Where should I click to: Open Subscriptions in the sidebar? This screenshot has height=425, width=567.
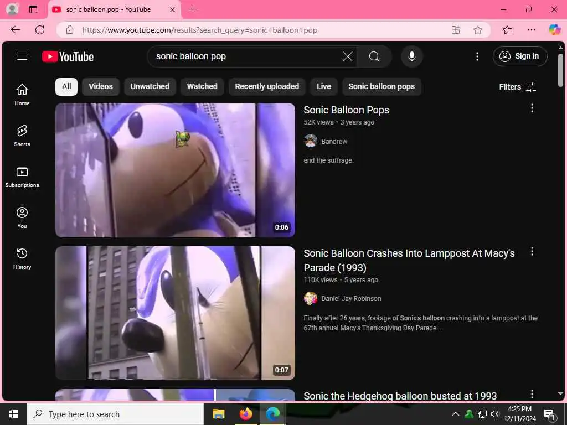click(x=22, y=177)
